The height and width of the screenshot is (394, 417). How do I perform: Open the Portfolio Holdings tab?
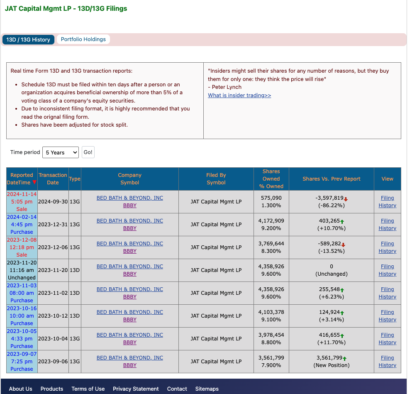[83, 39]
